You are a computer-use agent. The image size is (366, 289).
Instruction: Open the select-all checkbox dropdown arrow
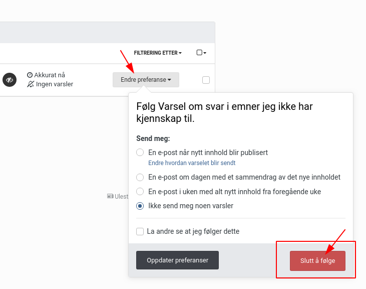coord(205,53)
